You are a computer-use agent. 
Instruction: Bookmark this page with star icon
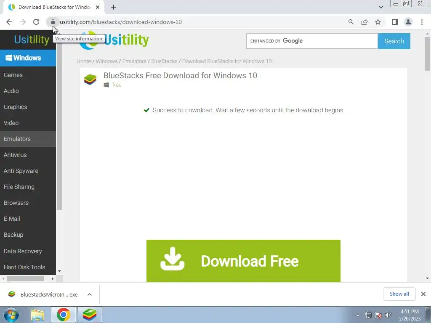pos(378,22)
